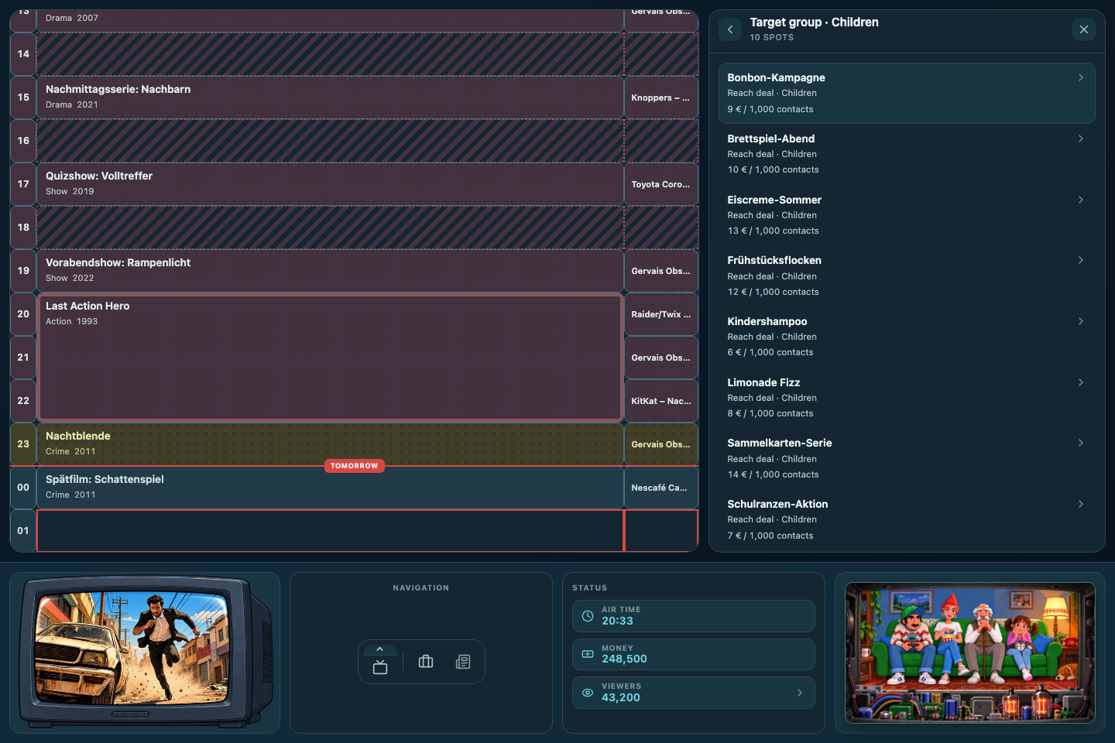Select the Frühstücksflocken reach deal title
The image size is (1115, 743).
(774, 260)
